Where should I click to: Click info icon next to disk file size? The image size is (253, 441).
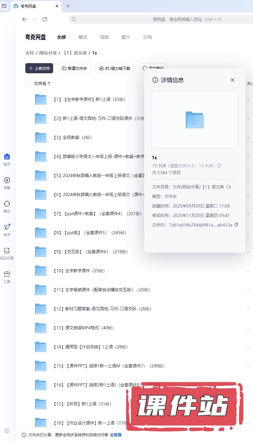[219, 166]
